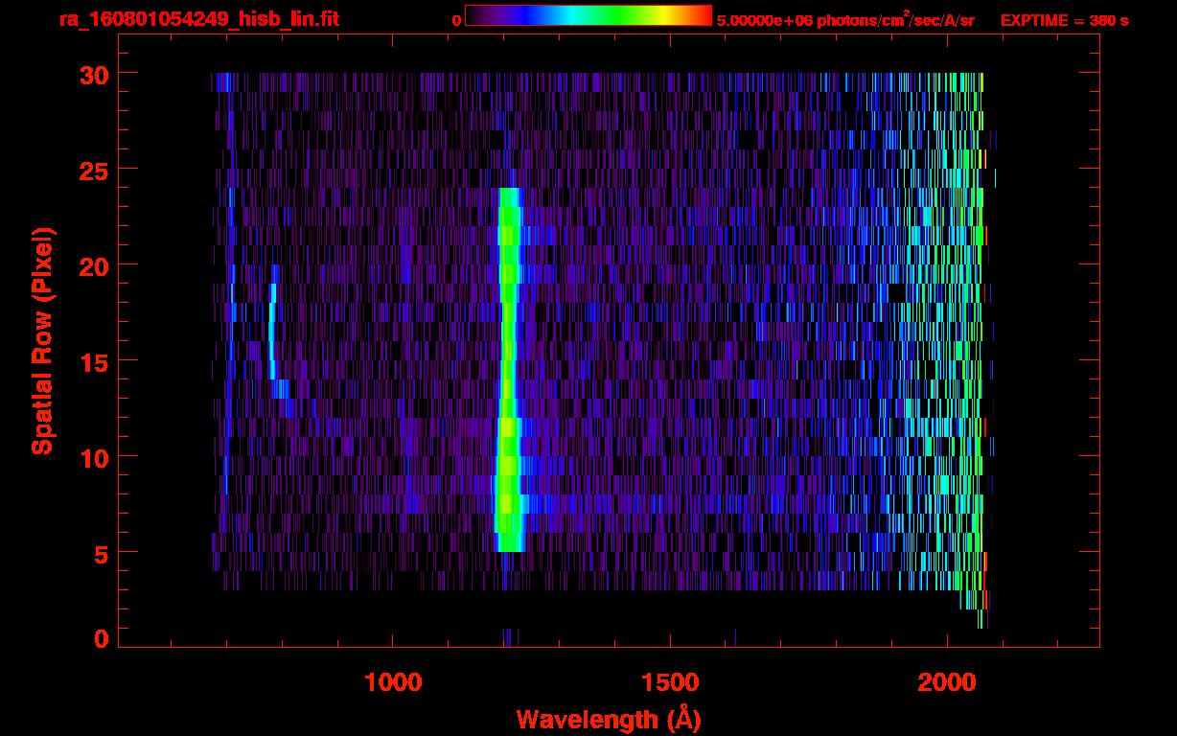Click the Wavelength (Å) axis title
The height and width of the screenshot is (736, 1177).
(609, 719)
